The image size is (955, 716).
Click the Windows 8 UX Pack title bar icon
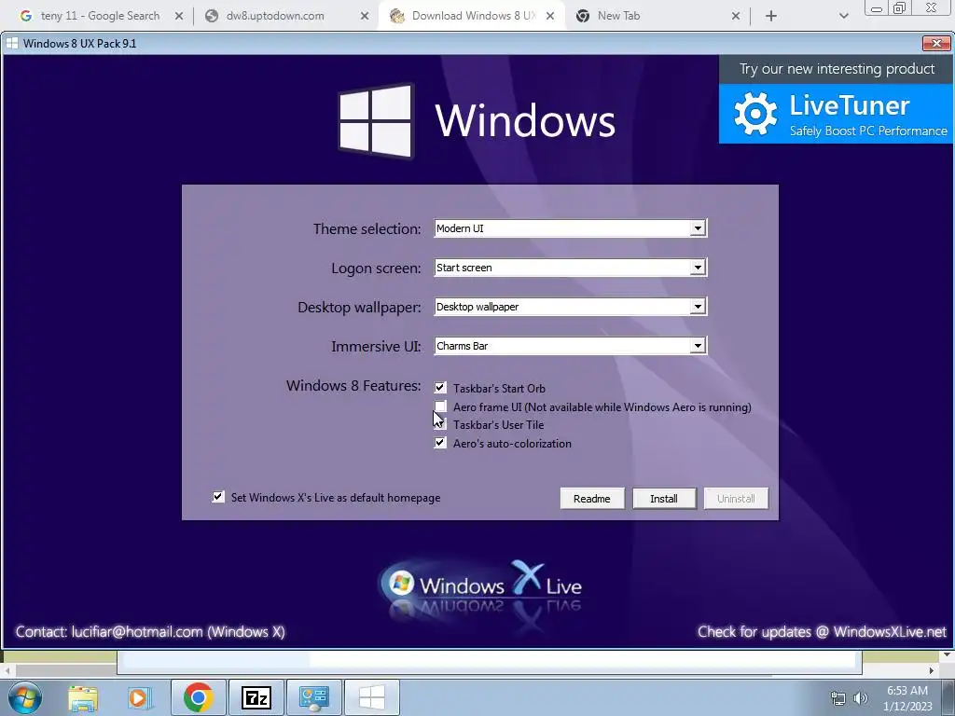coord(11,43)
